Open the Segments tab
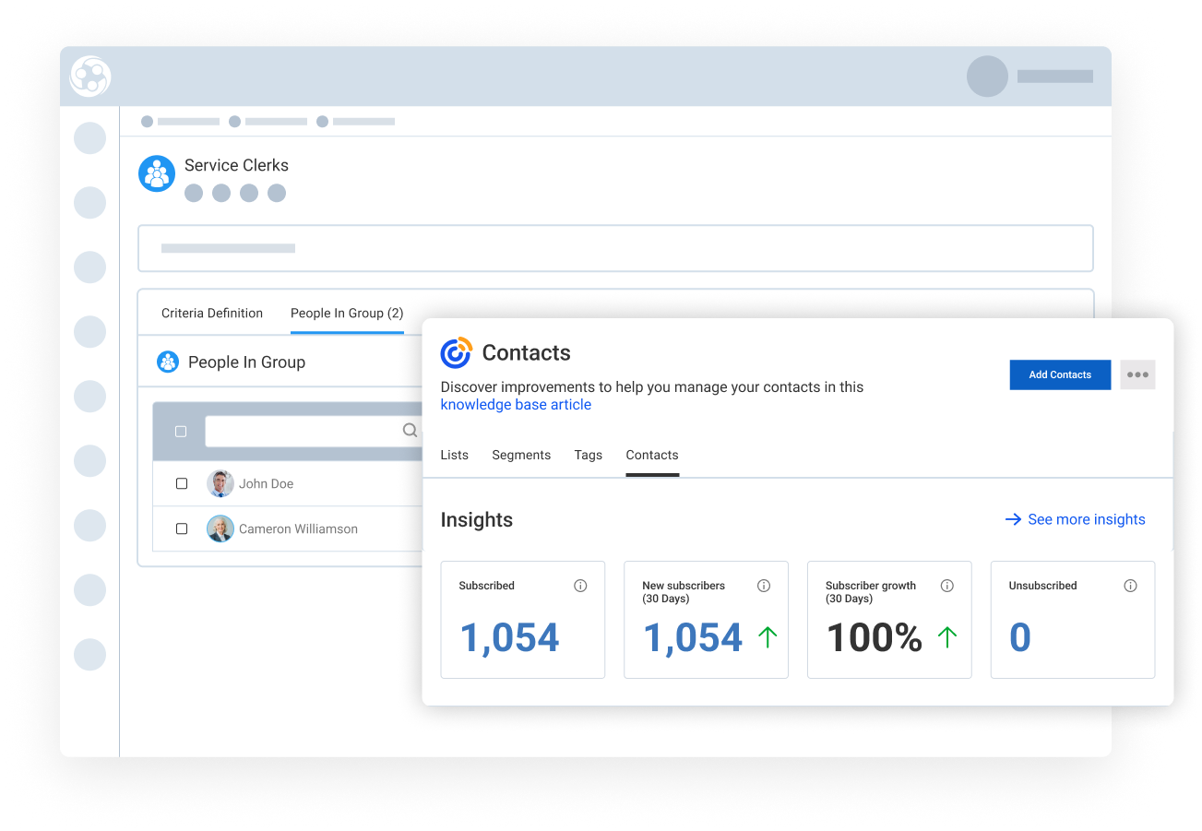Viewport: 1202px width, 831px height. pos(521,455)
